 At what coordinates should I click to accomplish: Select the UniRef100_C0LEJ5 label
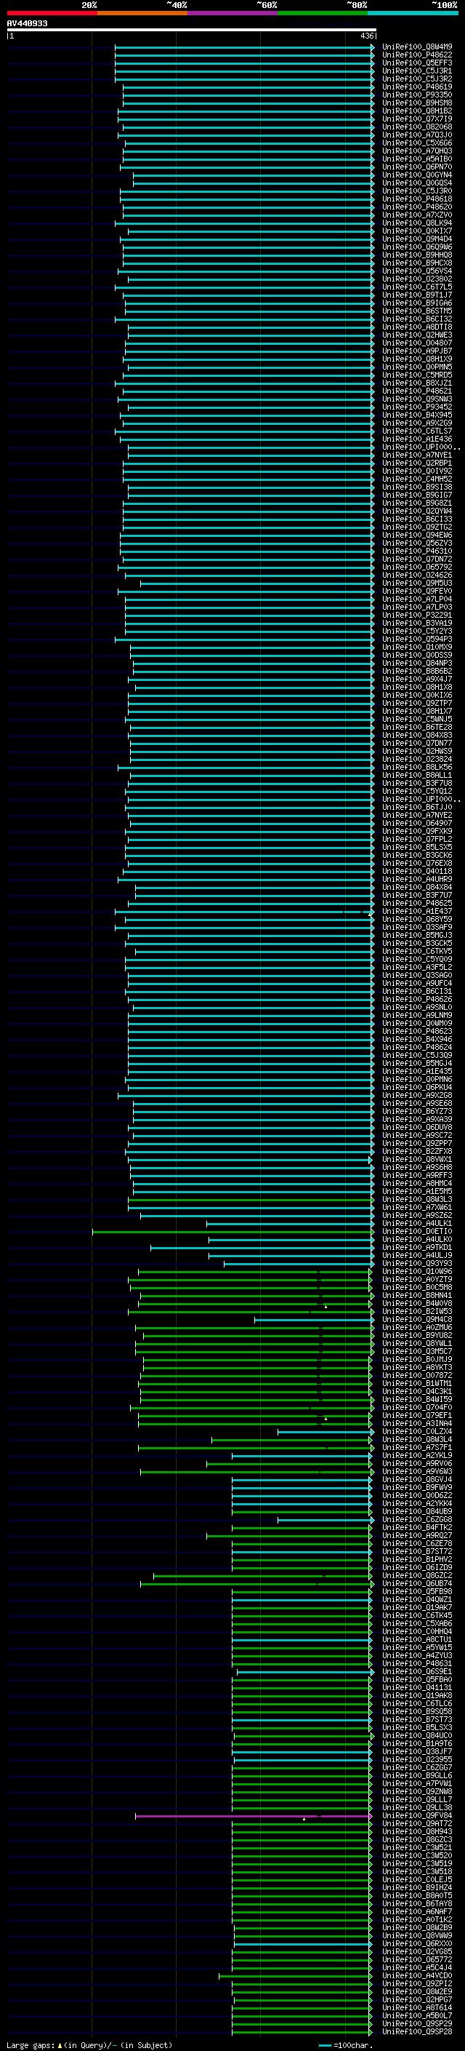pyautogui.click(x=416, y=1880)
